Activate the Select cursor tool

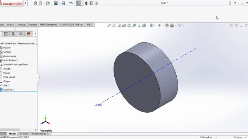79,3
